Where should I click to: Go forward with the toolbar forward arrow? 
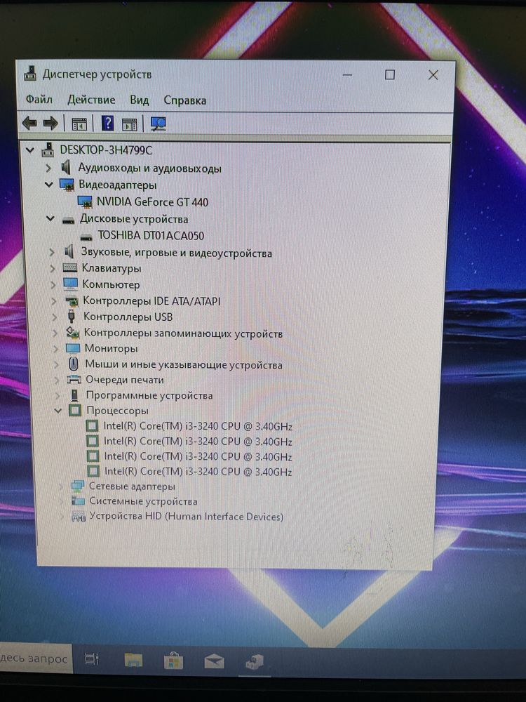pos(50,123)
